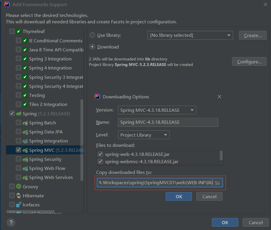
Task: Click the IntelliJ logo in Downloading Options
Action: 97,96
